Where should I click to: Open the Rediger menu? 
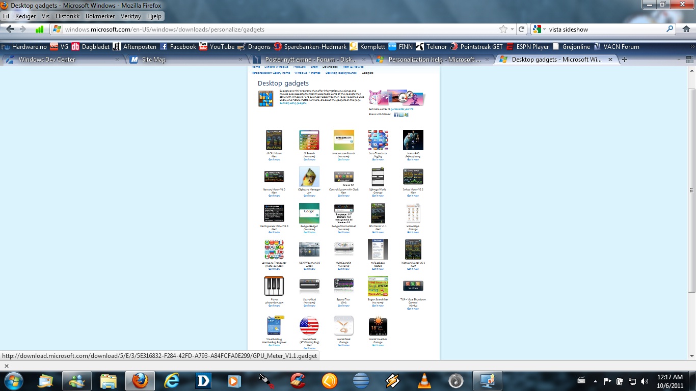pyautogui.click(x=25, y=16)
